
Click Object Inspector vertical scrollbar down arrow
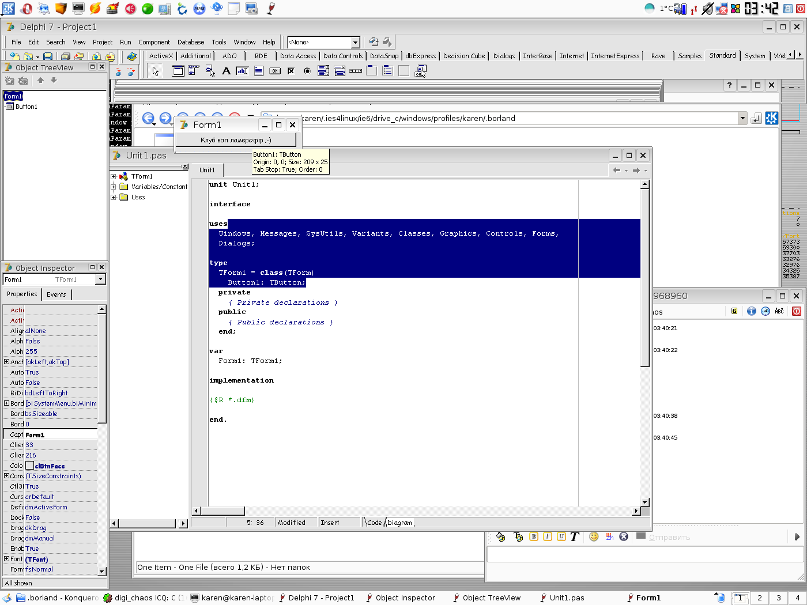click(x=102, y=572)
